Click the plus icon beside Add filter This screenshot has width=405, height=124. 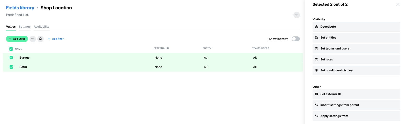tap(49, 39)
